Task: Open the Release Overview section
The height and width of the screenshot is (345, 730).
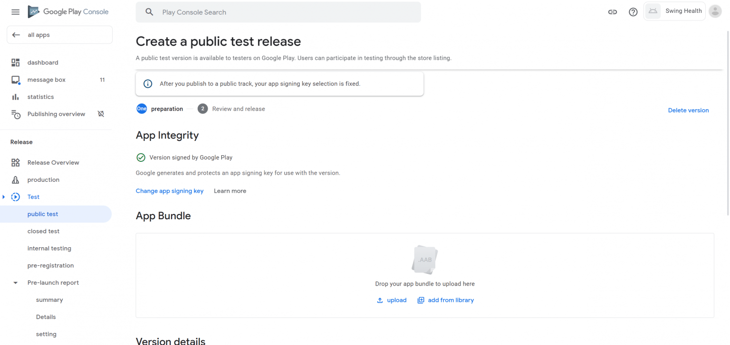Action: tap(53, 162)
